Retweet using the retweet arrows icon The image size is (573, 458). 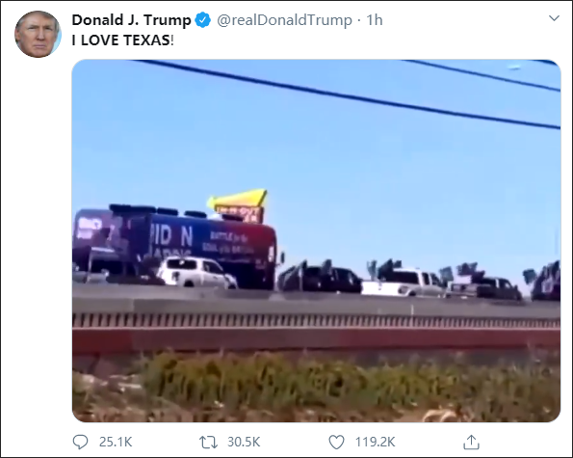(x=208, y=442)
